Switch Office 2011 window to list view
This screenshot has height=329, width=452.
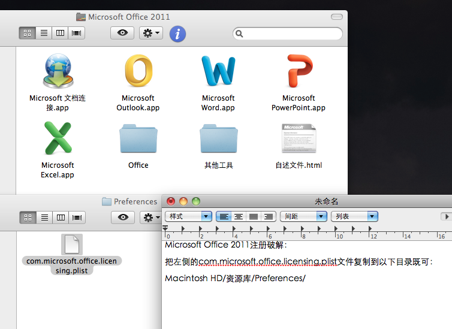[x=44, y=33]
